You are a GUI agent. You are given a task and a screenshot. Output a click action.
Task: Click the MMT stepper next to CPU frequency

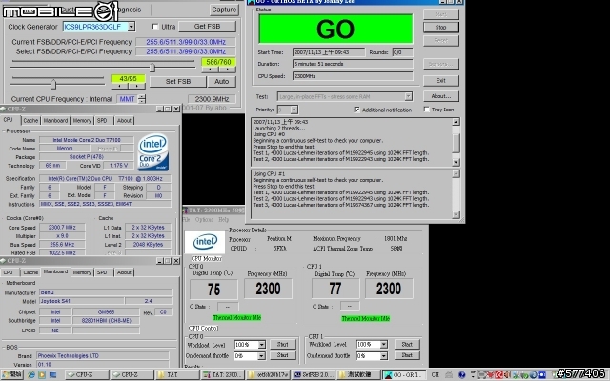coord(142,99)
